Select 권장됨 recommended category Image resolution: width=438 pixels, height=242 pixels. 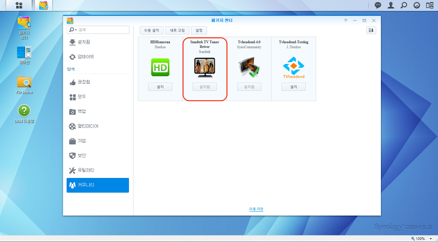97,82
